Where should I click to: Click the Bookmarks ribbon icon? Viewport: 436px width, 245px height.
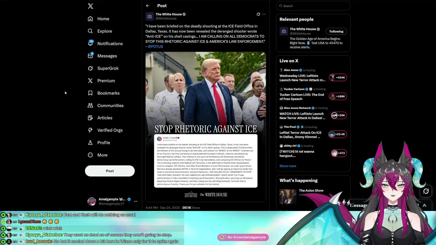90,93
